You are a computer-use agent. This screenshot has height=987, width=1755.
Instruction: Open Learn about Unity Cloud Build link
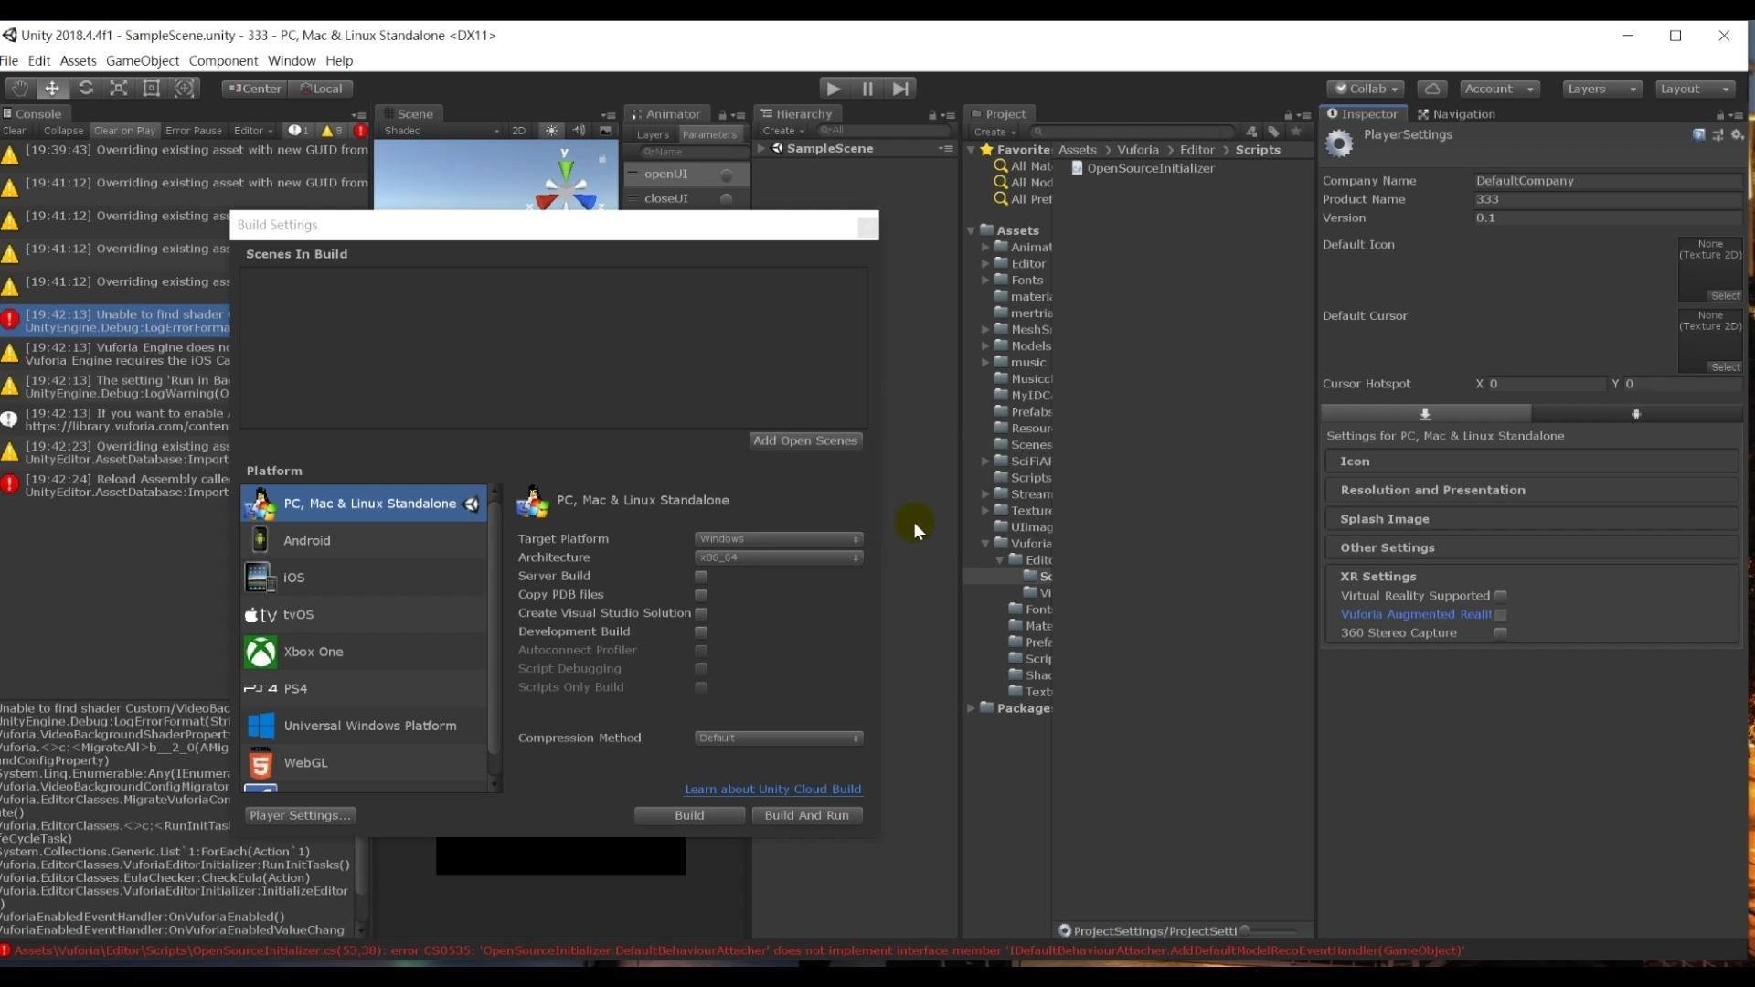tap(773, 790)
